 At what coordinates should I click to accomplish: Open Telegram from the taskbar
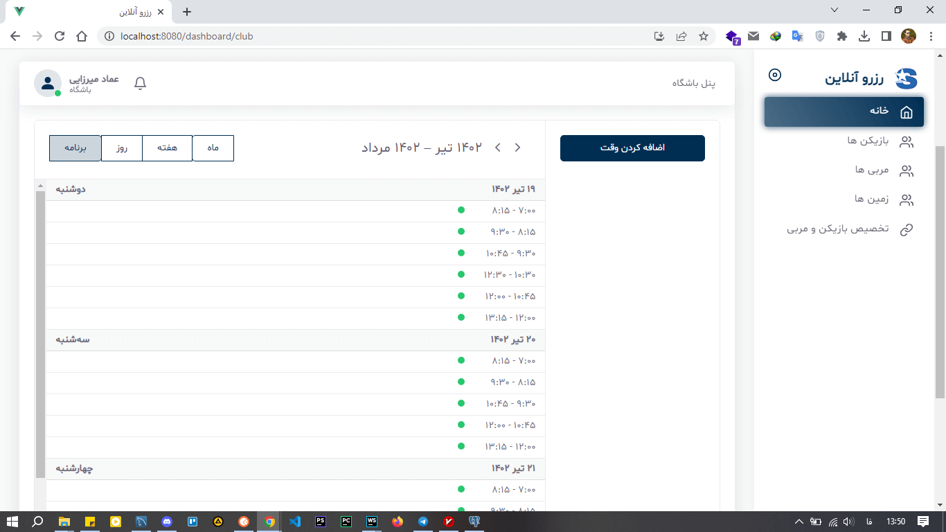pyautogui.click(x=423, y=522)
